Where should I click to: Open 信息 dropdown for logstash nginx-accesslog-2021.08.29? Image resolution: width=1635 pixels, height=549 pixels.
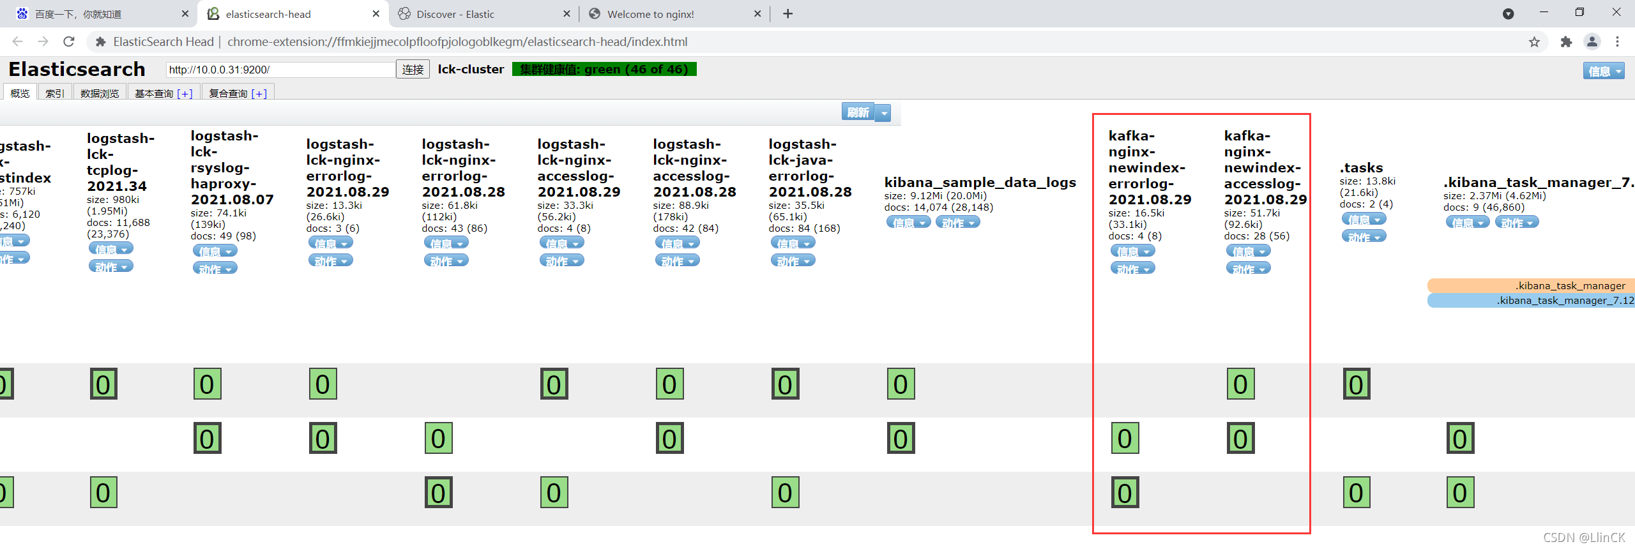point(562,243)
